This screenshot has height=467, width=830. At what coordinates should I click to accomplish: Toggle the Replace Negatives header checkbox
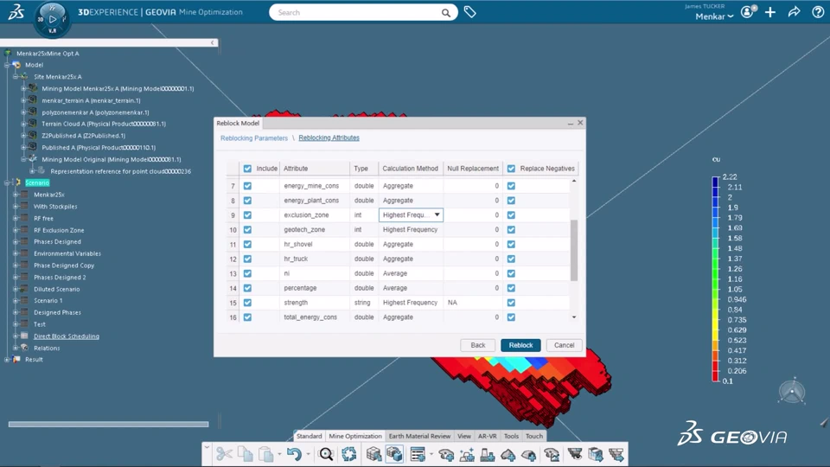511,169
